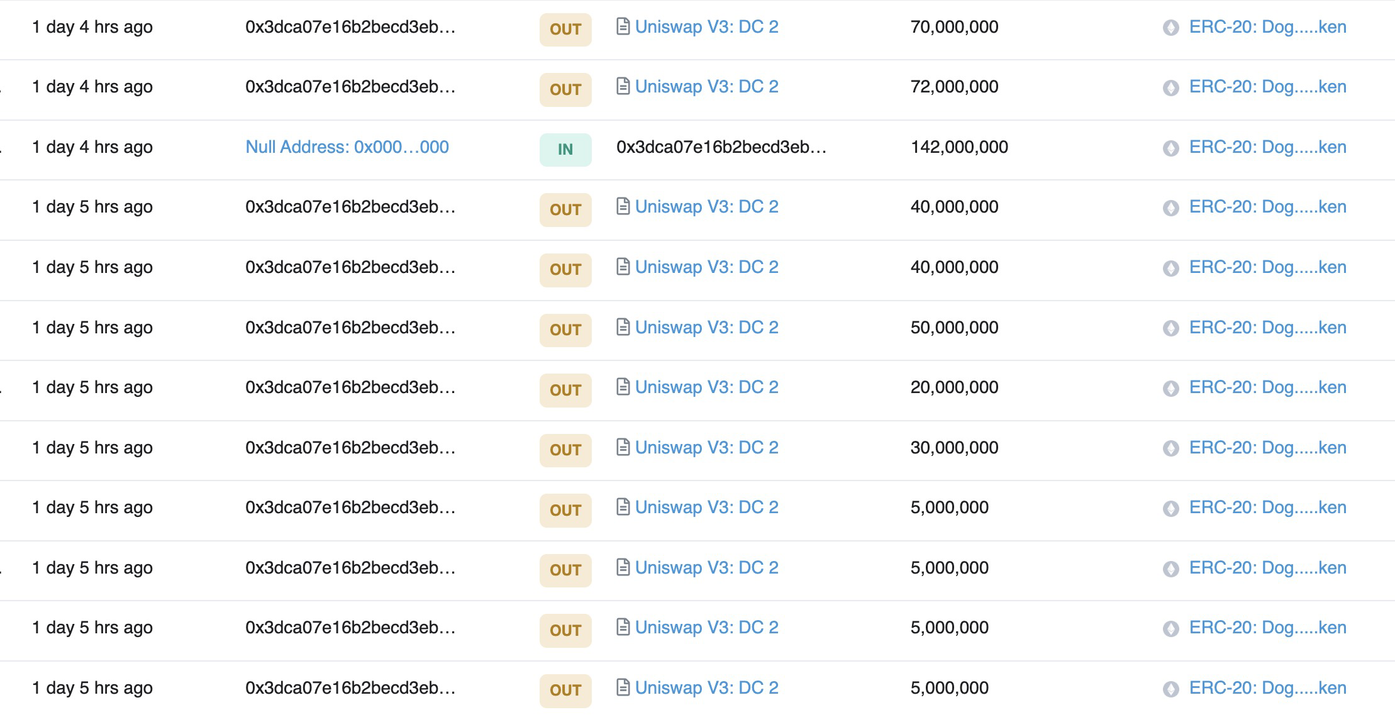The height and width of the screenshot is (722, 1395).
Task: Click OUT badge in the 20,000,000 row
Action: pos(565,391)
